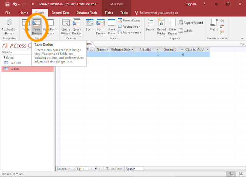Click the Save icon in title bar

coord(7,4)
